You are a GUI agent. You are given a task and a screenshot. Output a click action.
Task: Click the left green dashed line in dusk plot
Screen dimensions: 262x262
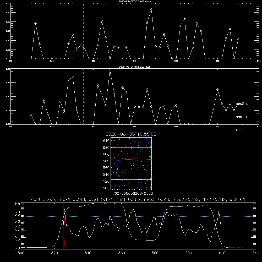[x=83, y=96]
